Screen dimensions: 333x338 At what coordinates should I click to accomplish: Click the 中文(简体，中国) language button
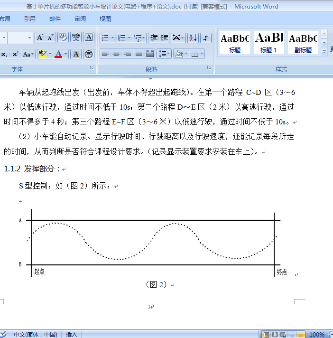coord(36,334)
